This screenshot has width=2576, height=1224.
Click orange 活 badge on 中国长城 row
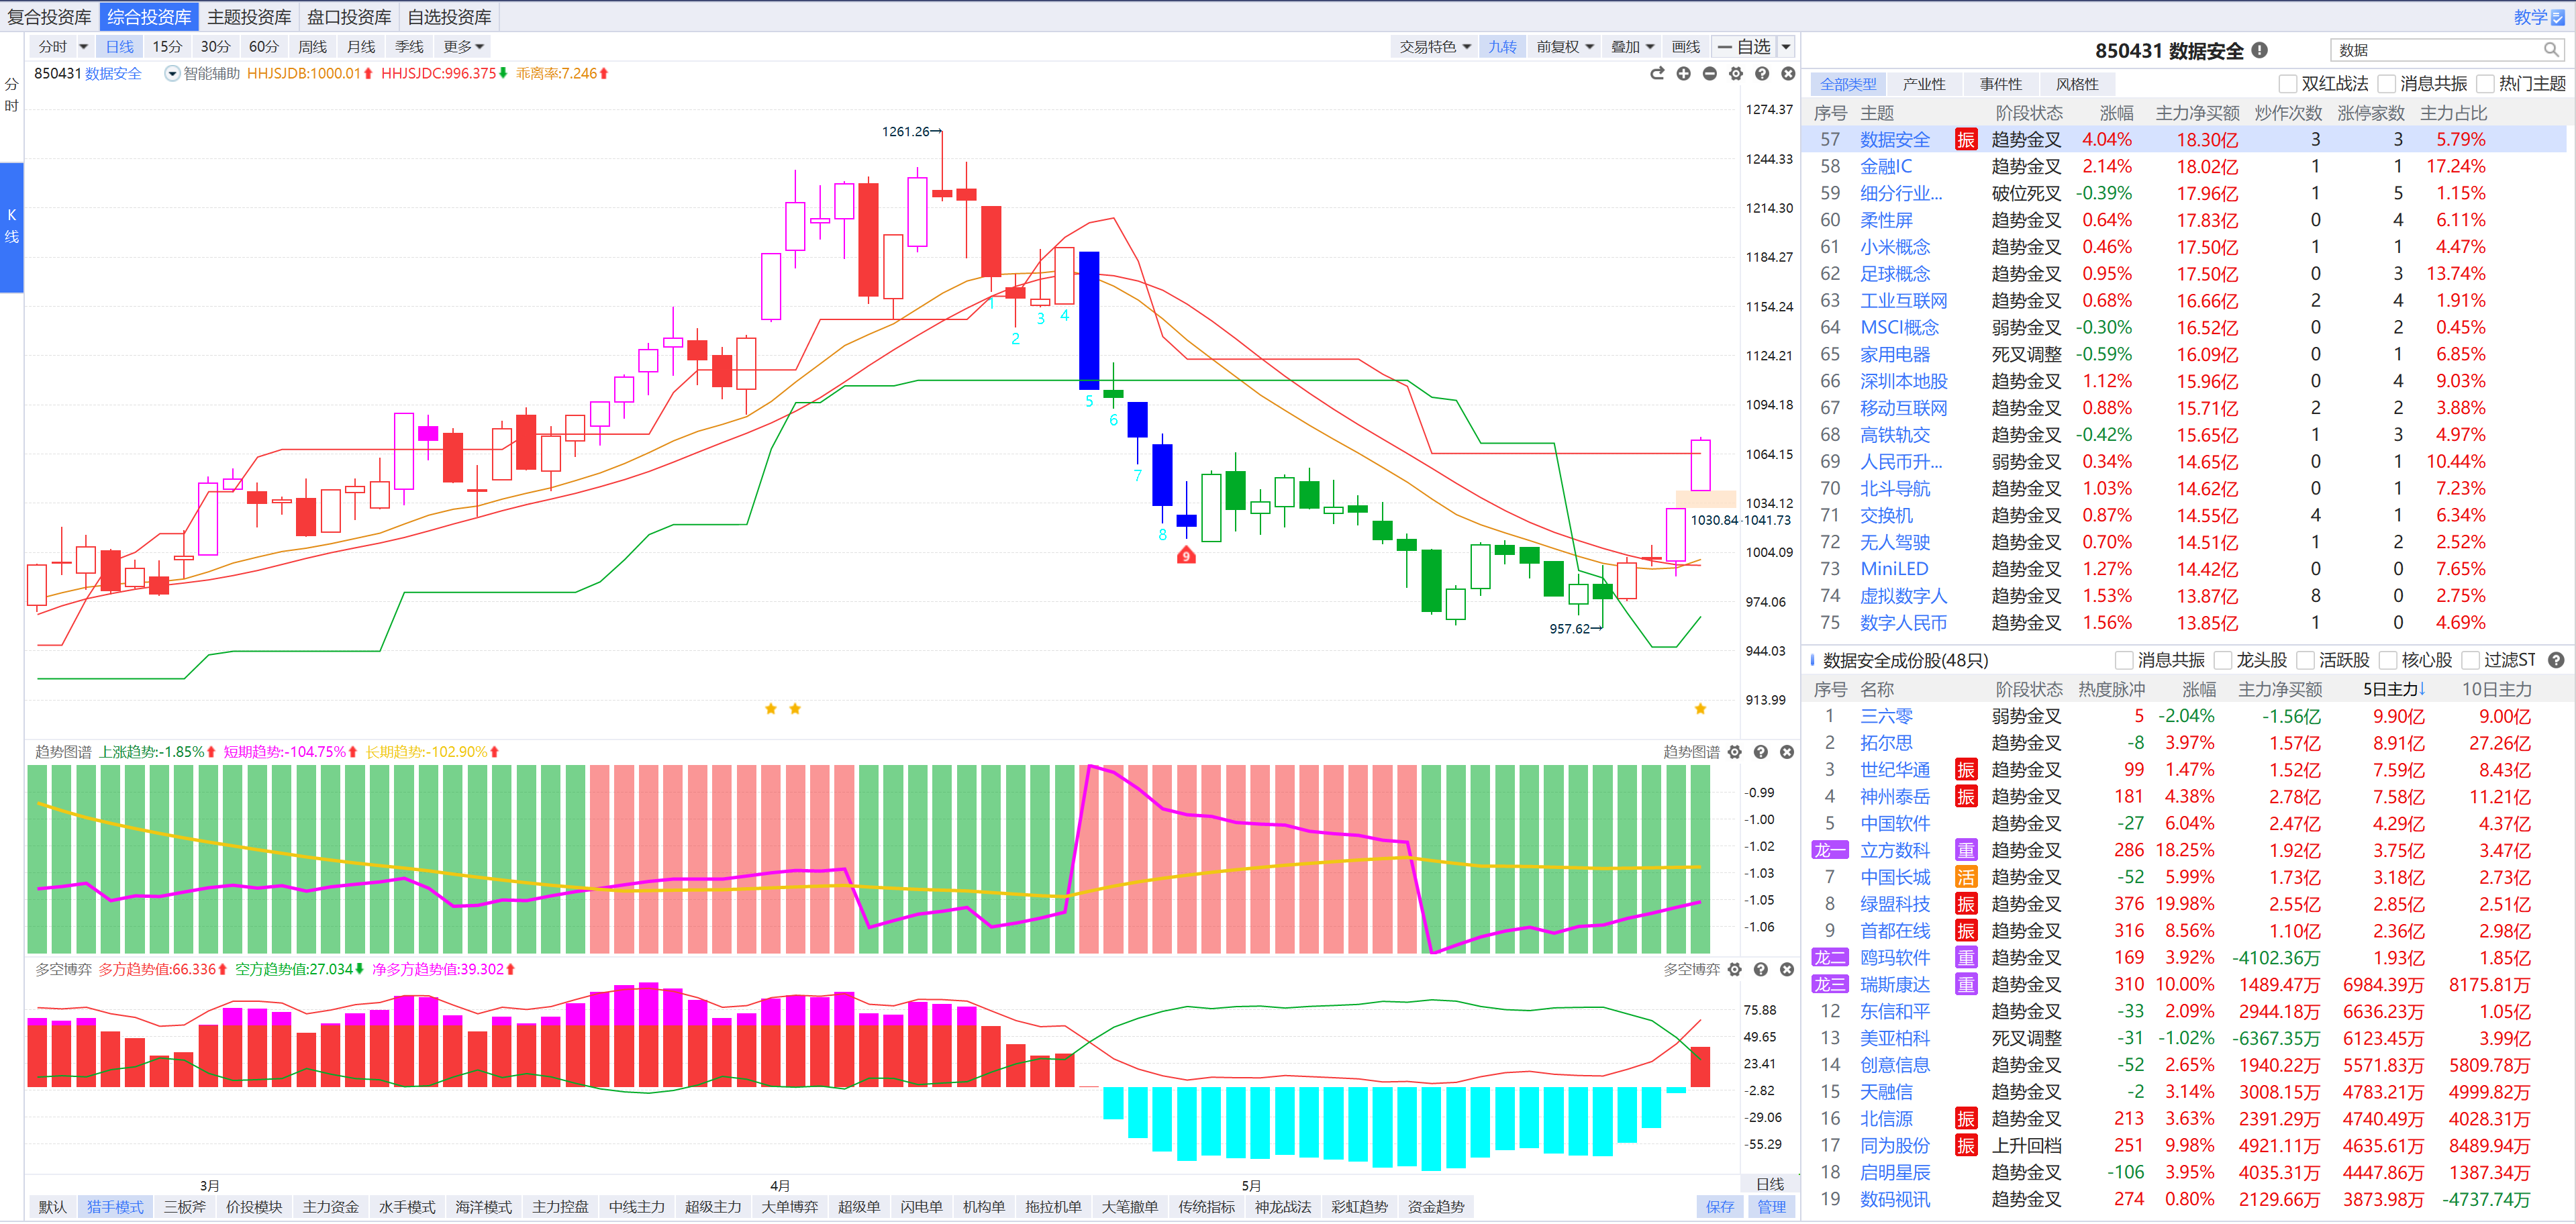coord(1965,877)
